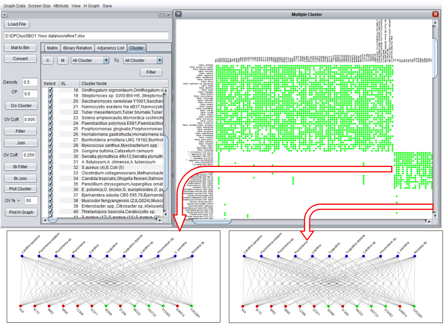Click cluster list horizontal scroll left arrow
The image size is (444, 326).
point(45,220)
